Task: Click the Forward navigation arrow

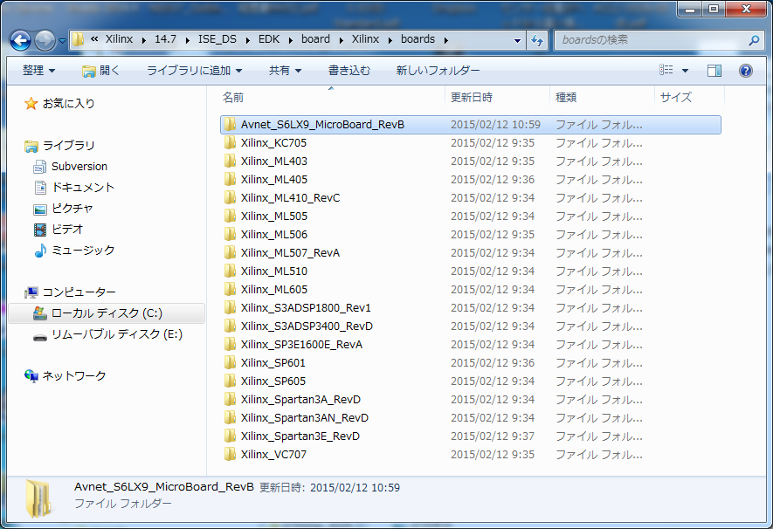Action: [45, 40]
